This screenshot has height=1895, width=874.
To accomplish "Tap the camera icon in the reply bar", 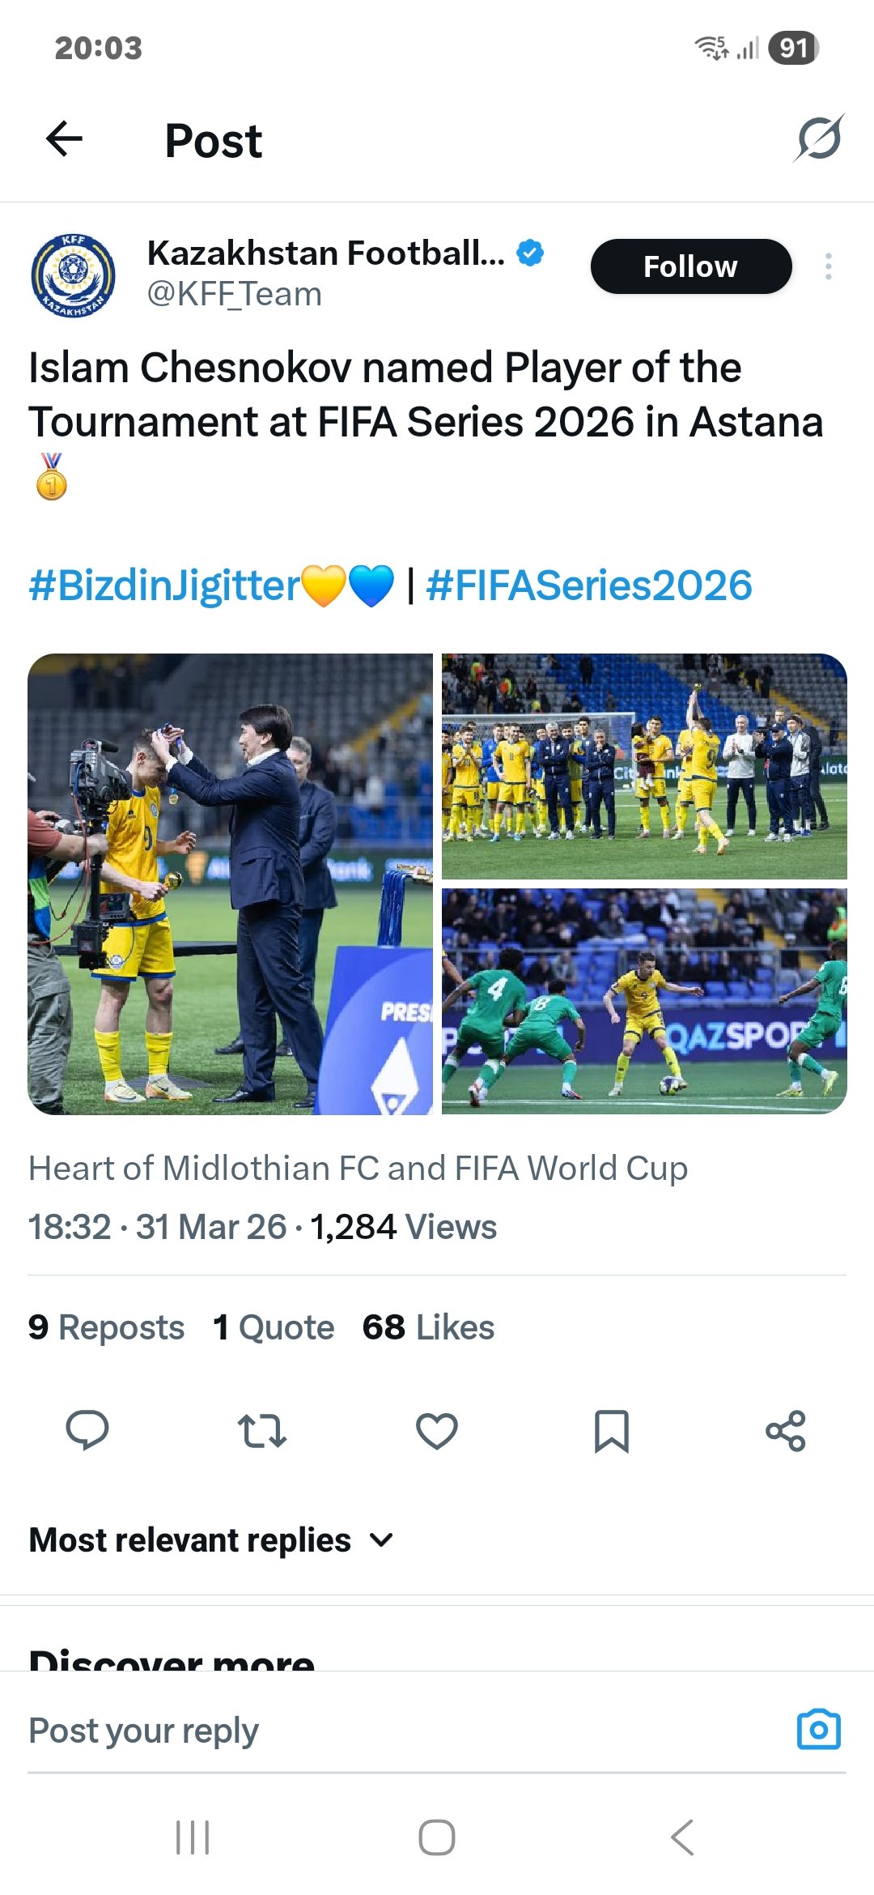I will coord(818,1730).
